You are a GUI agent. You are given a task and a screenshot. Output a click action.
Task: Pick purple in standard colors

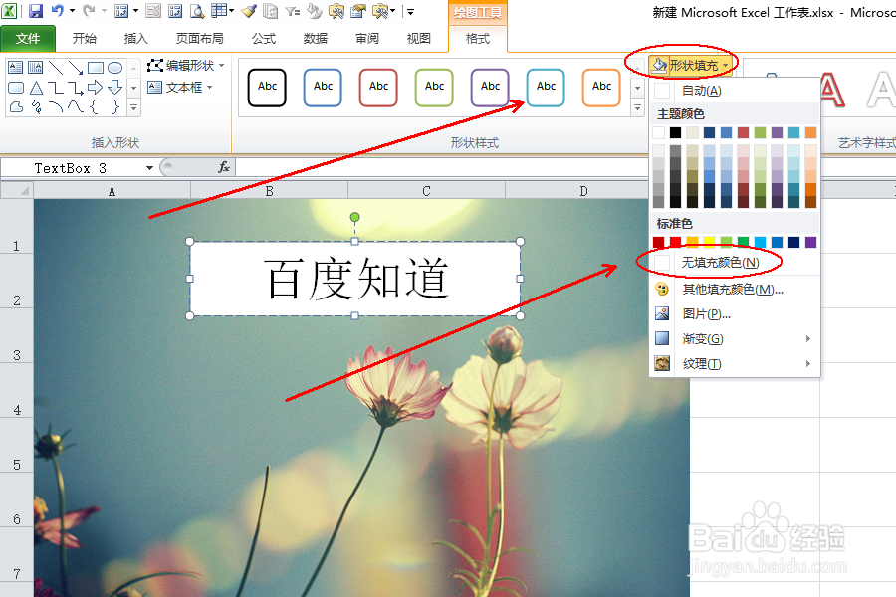click(810, 242)
